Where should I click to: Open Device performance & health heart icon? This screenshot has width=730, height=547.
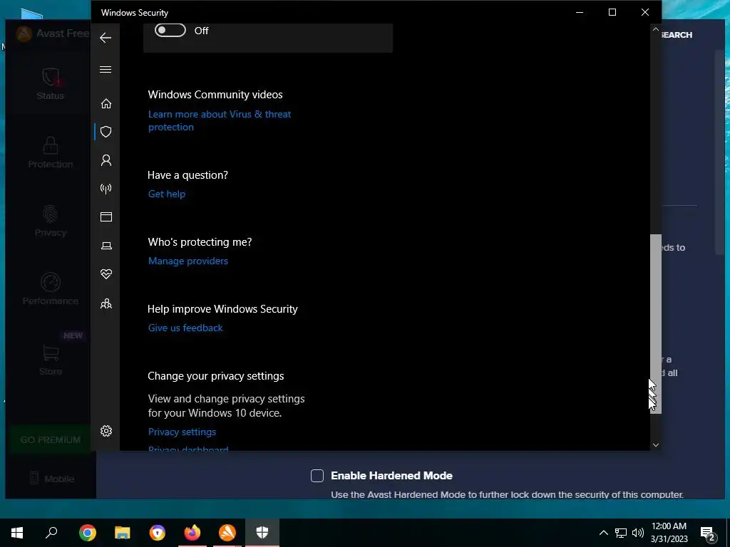click(x=106, y=274)
